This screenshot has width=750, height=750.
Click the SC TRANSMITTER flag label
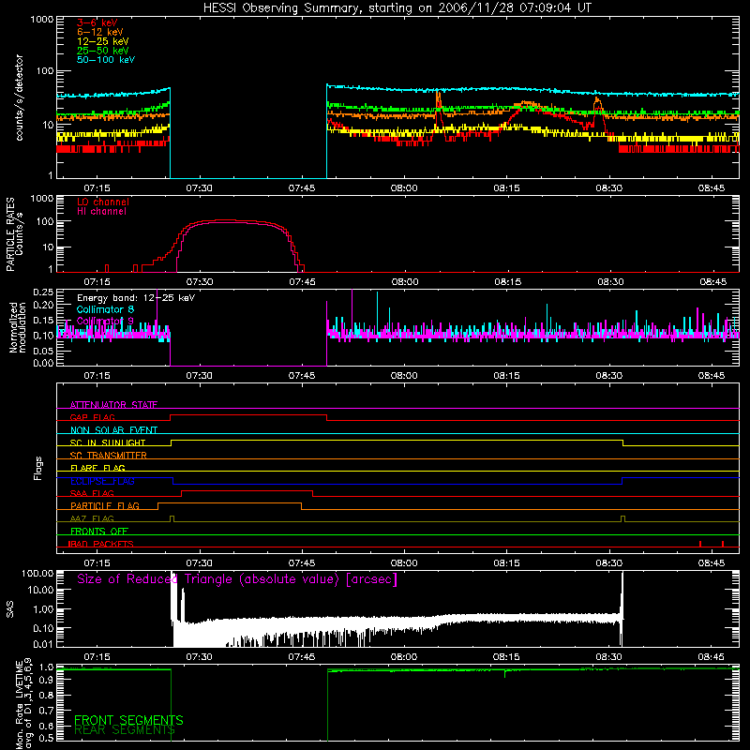(x=109, y=456)
